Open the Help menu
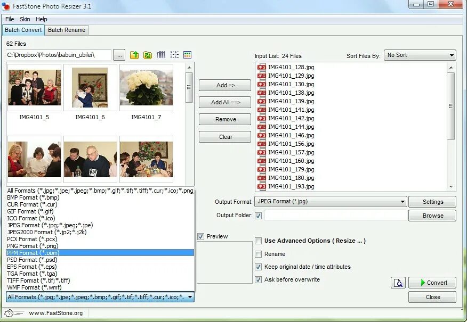The image size is (467, 322). pos(42,19)
